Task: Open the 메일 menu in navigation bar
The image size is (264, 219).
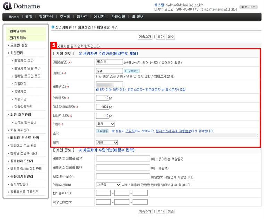Action: tap(29, 17)
